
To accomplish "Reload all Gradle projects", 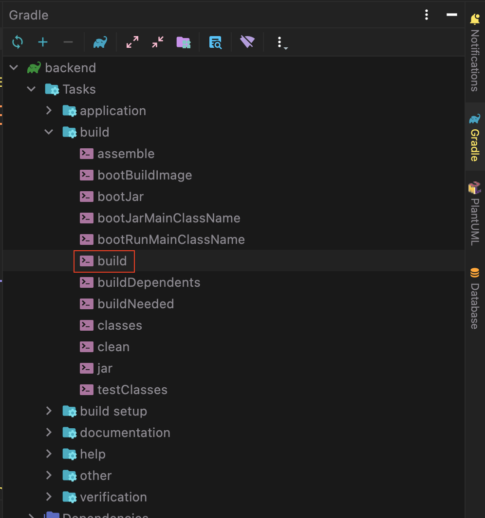I will (18, 42).
